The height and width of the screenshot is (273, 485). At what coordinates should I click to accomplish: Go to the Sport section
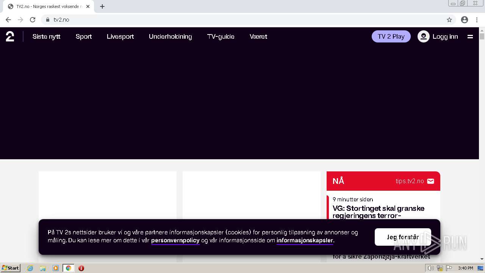(84, 37)
